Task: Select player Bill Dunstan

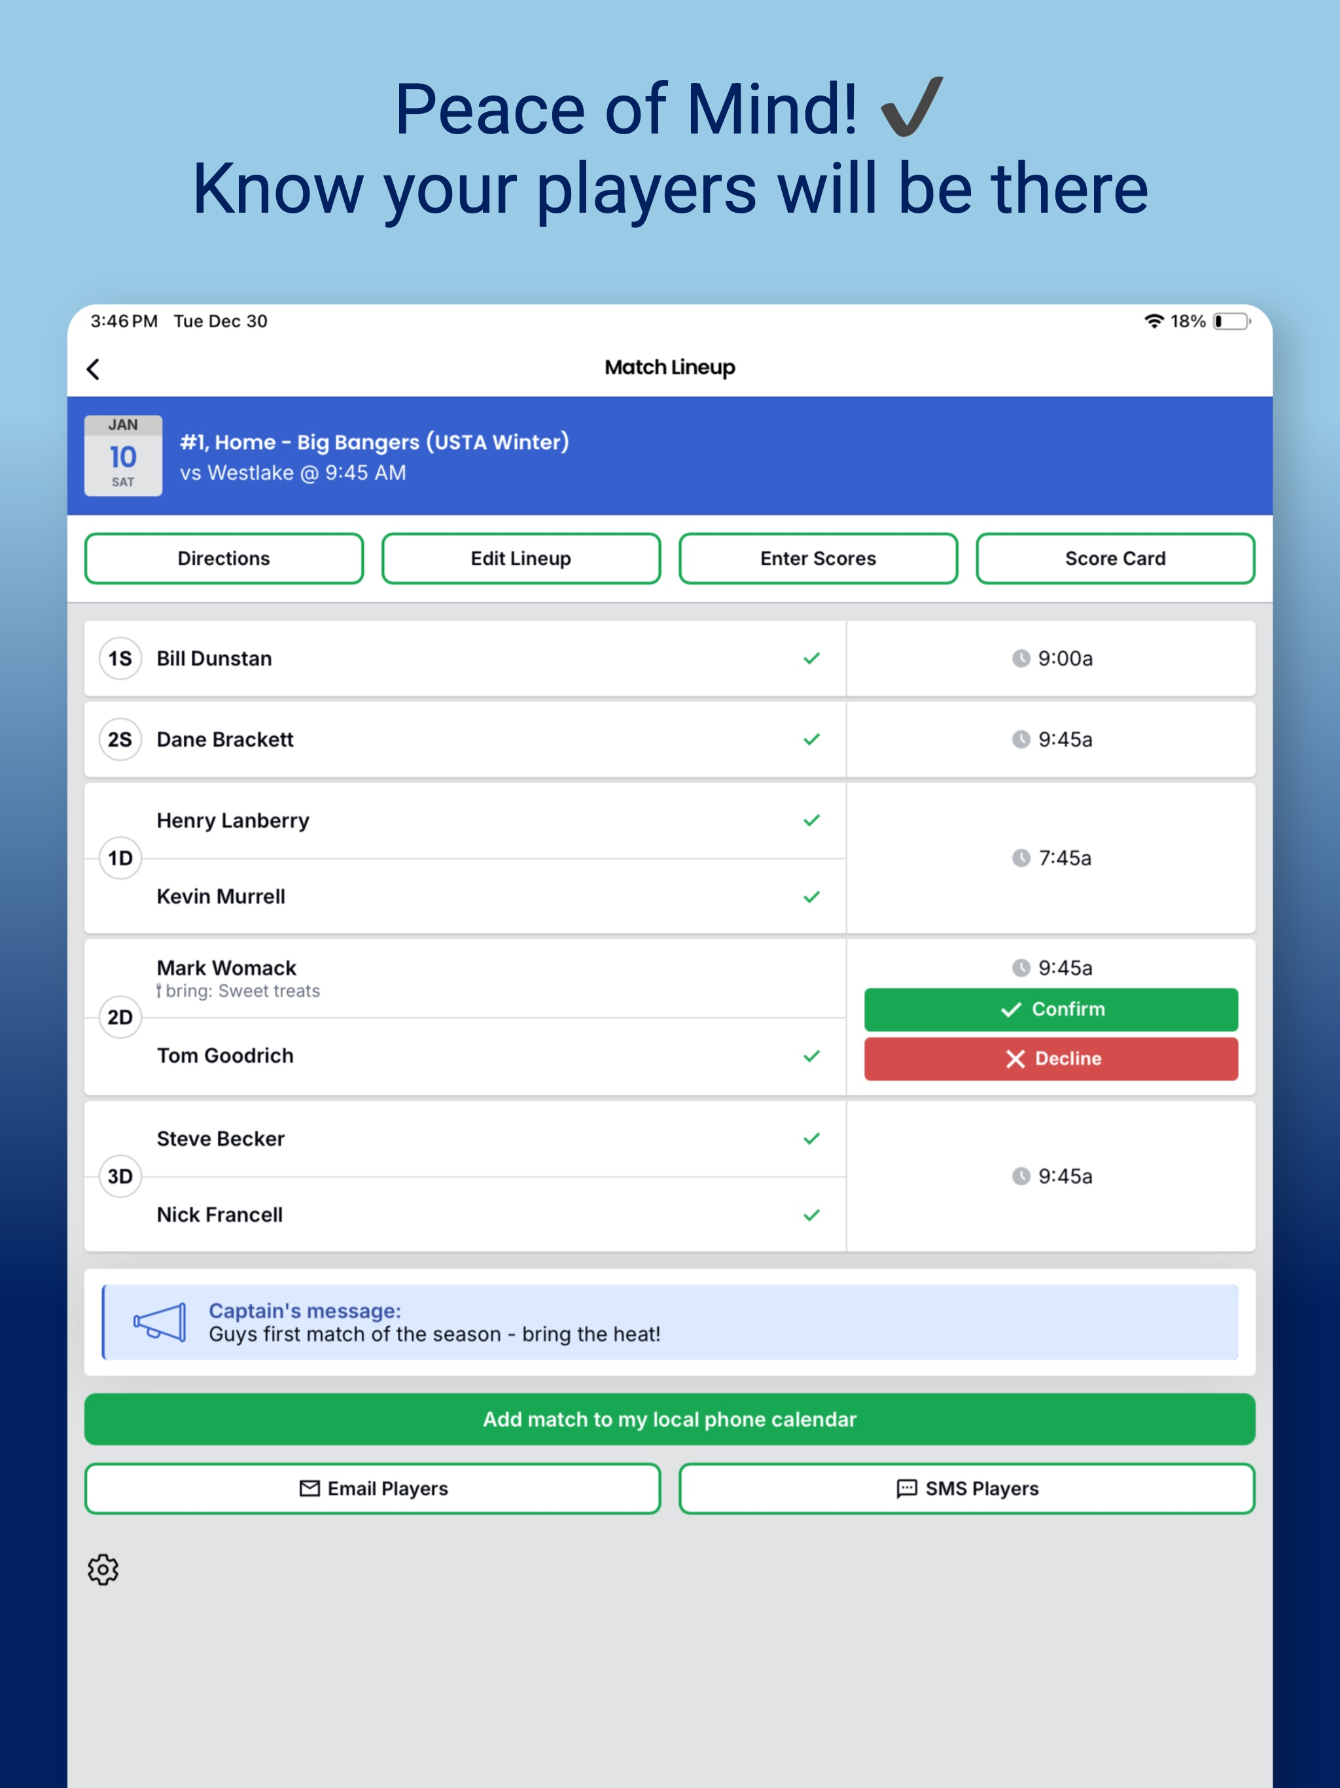Action: coord(214,658)
